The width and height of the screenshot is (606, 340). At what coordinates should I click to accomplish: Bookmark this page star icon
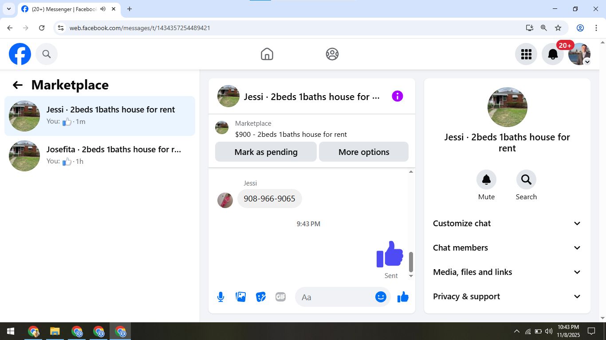(x=558, y=28)
